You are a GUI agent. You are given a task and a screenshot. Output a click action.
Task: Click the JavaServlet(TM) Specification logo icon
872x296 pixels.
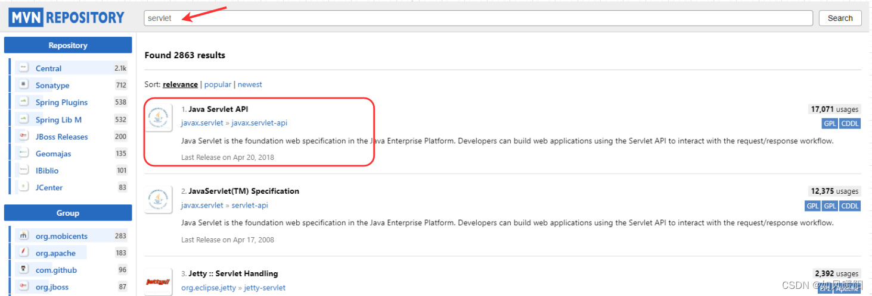tap(159, 199)
